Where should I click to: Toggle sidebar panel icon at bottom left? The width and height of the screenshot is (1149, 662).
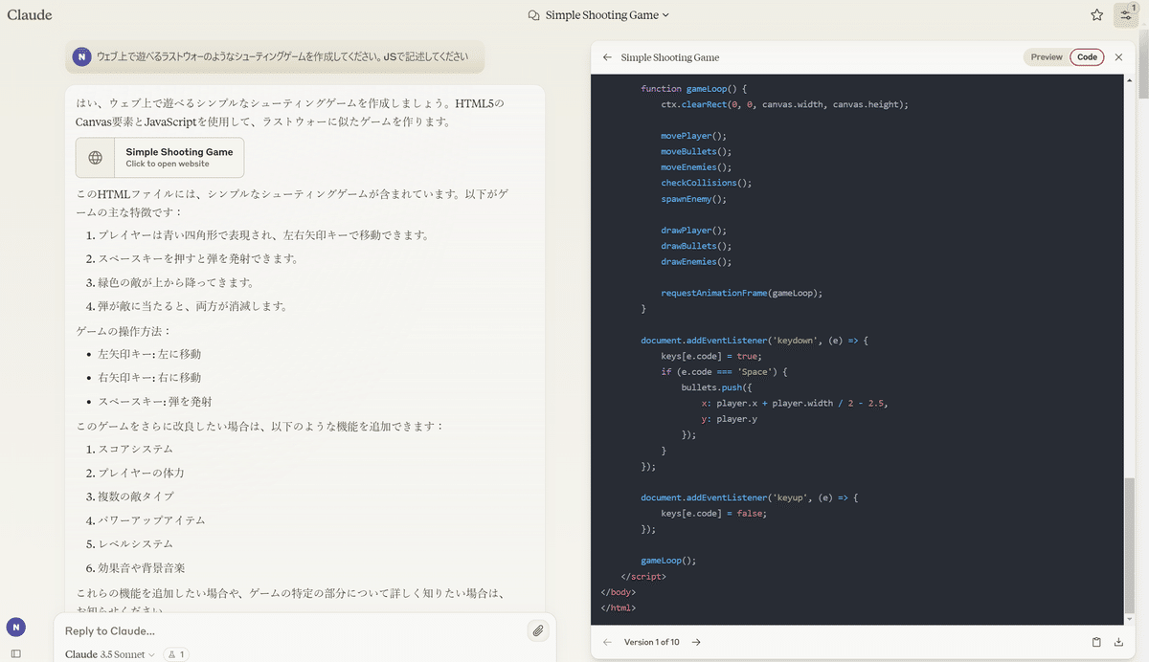point(15,653)
